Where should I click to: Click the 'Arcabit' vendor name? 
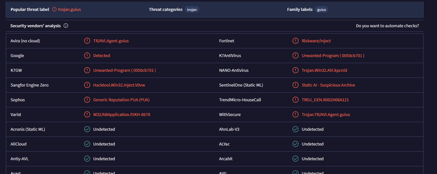point(226,159)
